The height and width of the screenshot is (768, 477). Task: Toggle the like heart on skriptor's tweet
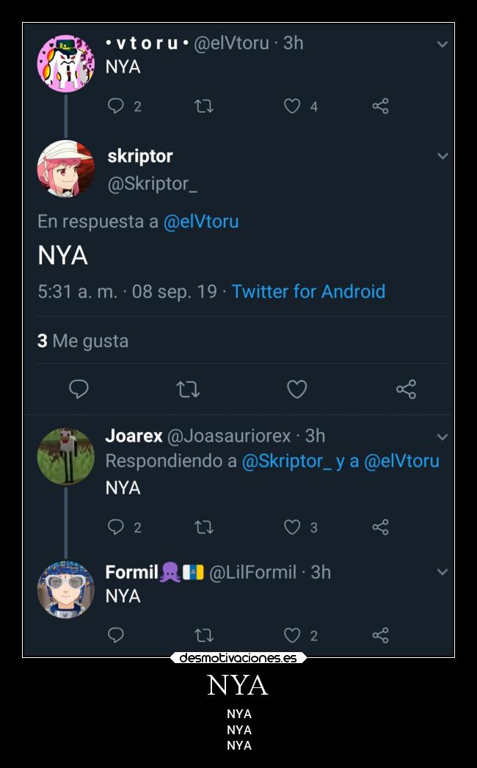point(296,390)
